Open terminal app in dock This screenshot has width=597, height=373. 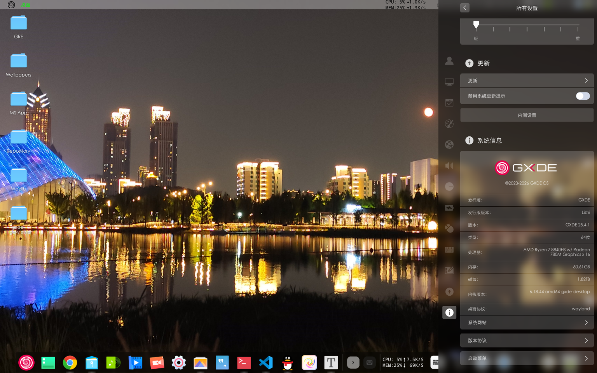pos(244,363)
